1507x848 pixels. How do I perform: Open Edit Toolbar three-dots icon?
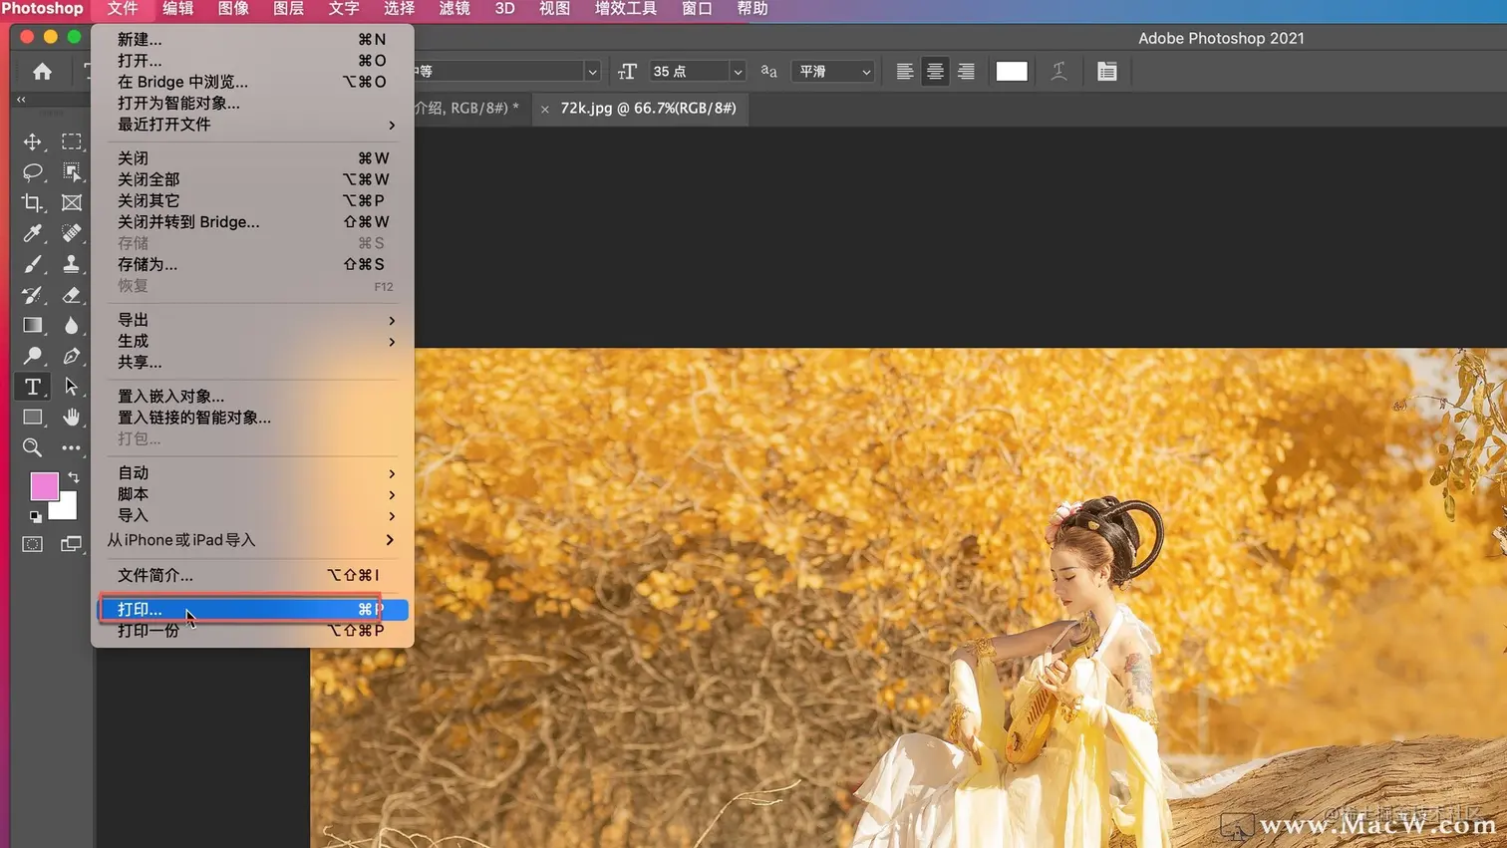click(72, 447)
